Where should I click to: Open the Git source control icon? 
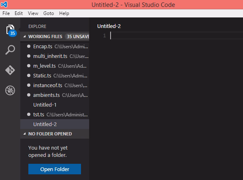pos(10,70)
